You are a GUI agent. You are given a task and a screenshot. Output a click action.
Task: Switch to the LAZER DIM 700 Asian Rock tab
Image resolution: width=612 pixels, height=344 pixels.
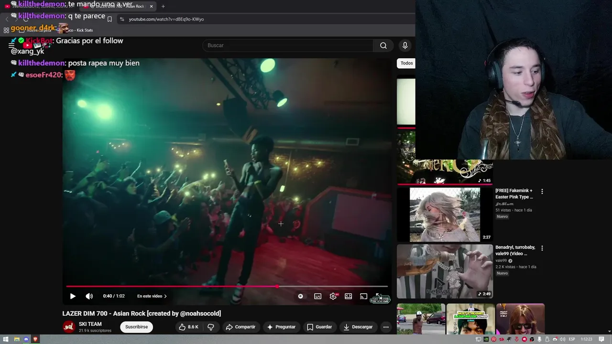click(x=117, y=6)
